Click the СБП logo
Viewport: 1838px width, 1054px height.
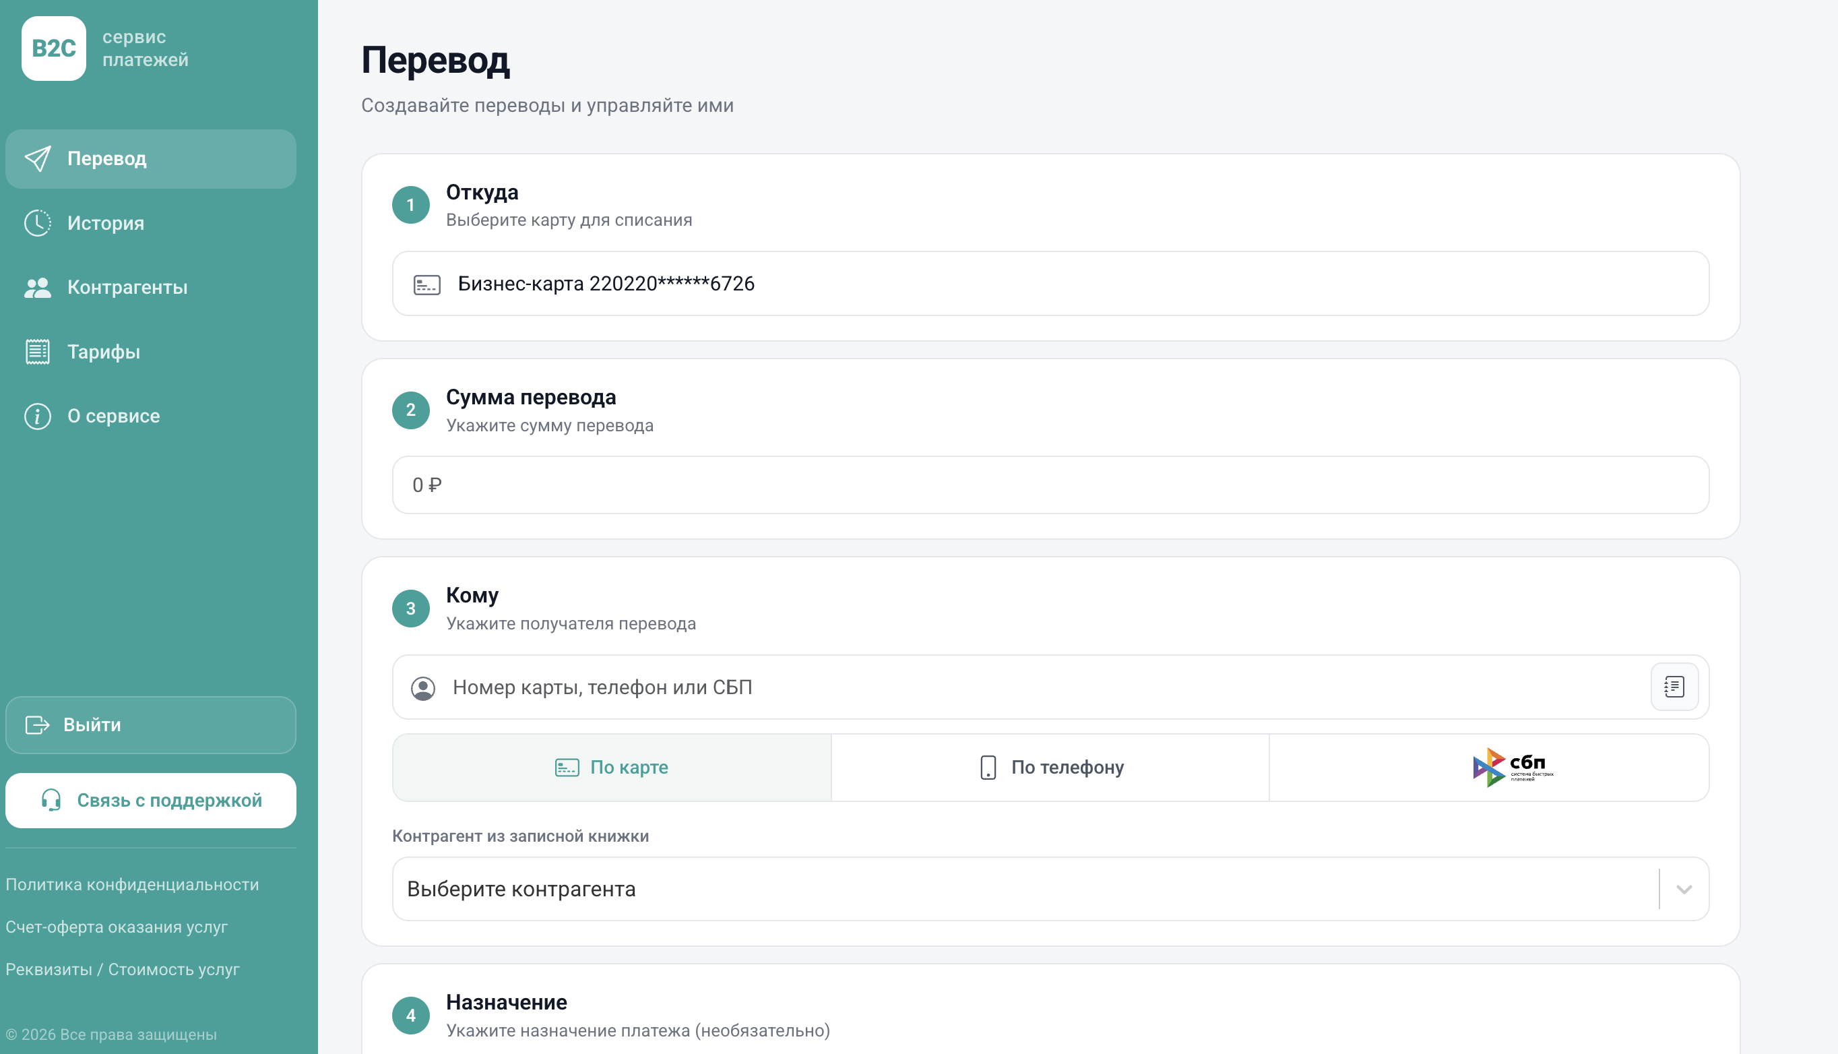point(1513,768)
